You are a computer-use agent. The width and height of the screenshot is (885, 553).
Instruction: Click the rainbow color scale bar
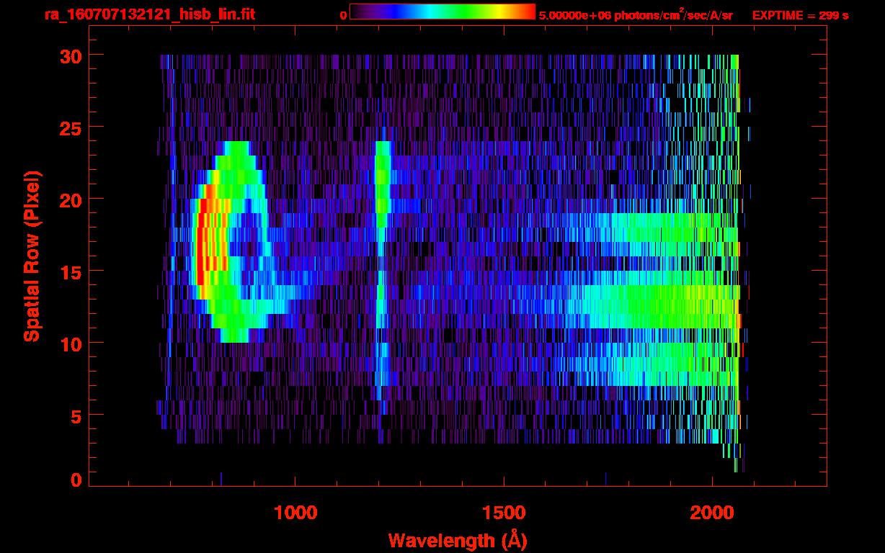coord(442,12)
